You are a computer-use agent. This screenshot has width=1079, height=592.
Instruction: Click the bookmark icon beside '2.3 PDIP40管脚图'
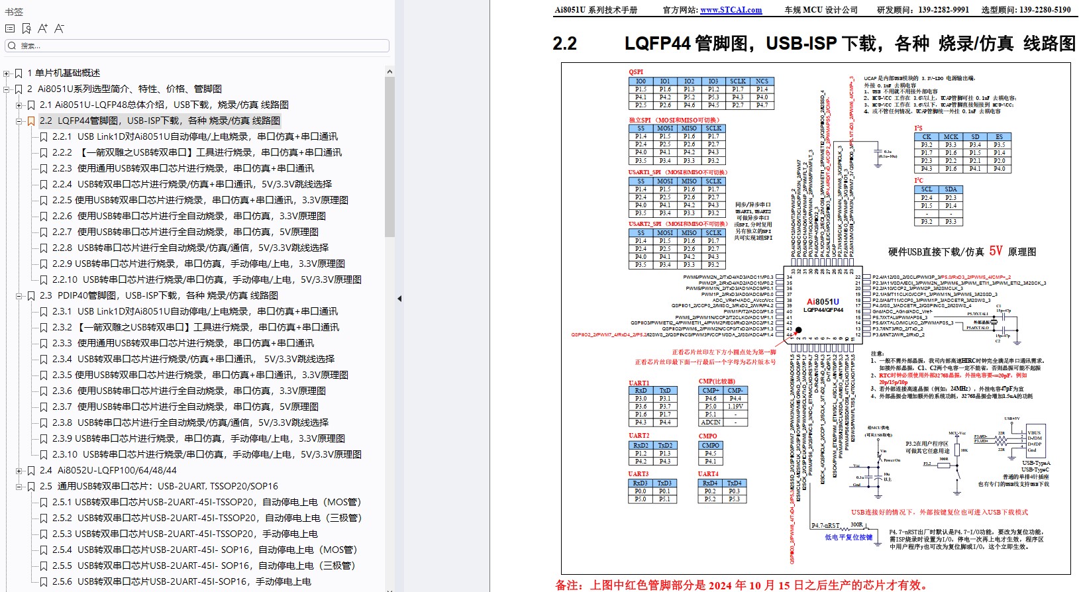pos(31,295)
